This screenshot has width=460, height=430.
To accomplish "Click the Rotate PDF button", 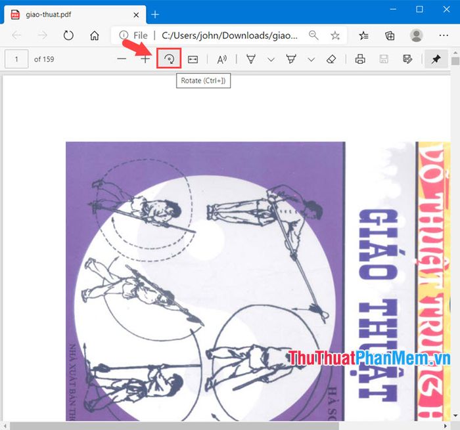I will (169, 58).
